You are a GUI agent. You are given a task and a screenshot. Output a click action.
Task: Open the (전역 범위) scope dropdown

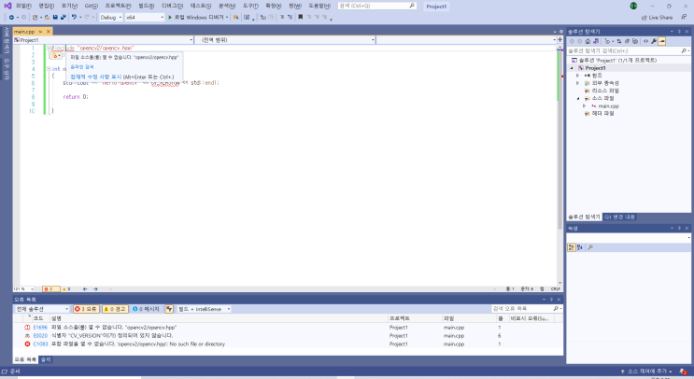[x=285, y=40]
